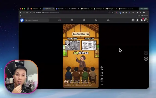Go to the previous reel up arrow
Screen dimensions: 156x98
point(146,53)
